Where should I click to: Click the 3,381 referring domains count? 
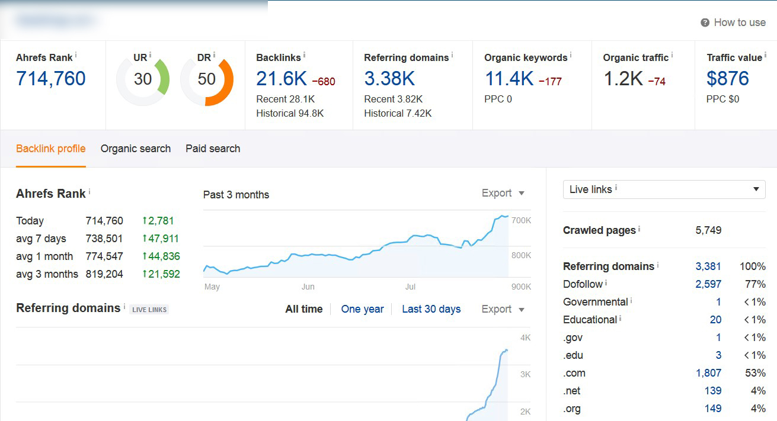[x=708, y=266]
